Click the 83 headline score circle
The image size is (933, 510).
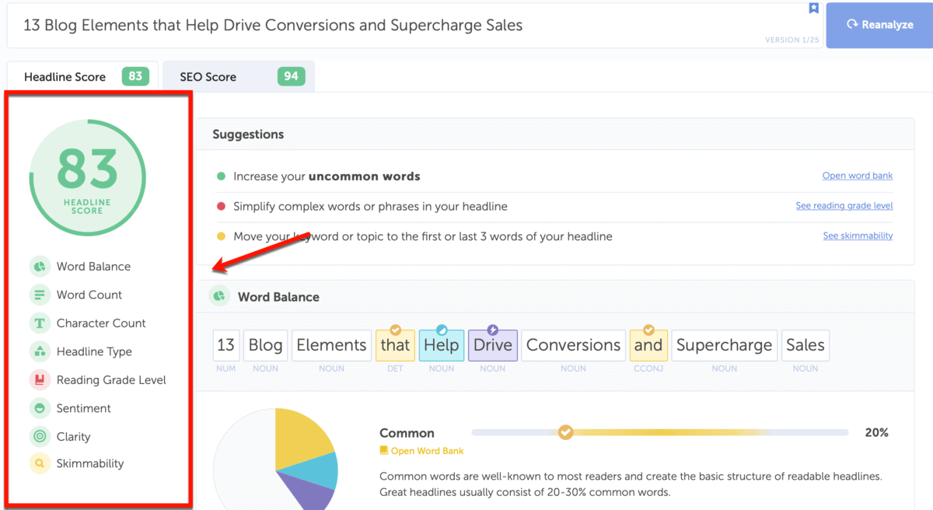coord(88,178)
